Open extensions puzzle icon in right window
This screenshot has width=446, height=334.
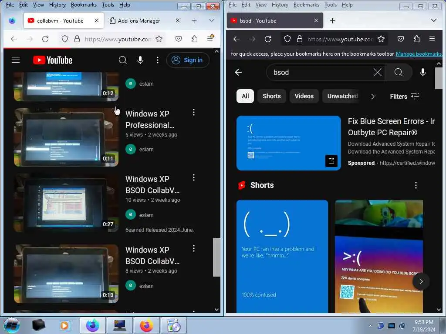(x=416, y=39)
